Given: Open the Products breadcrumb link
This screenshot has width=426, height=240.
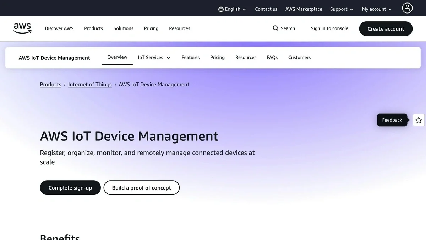Looking at the screenshot, I should pyautogui.click(x=50, y=84).
